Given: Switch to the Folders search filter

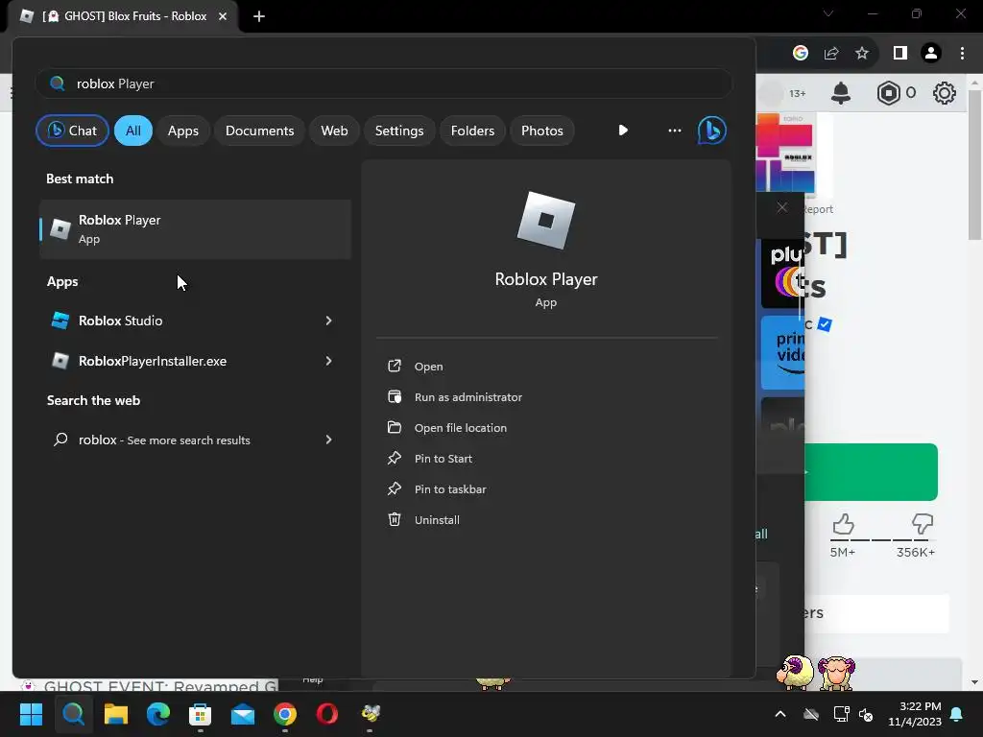Looking at the screenshot, I should click(472, 131).
